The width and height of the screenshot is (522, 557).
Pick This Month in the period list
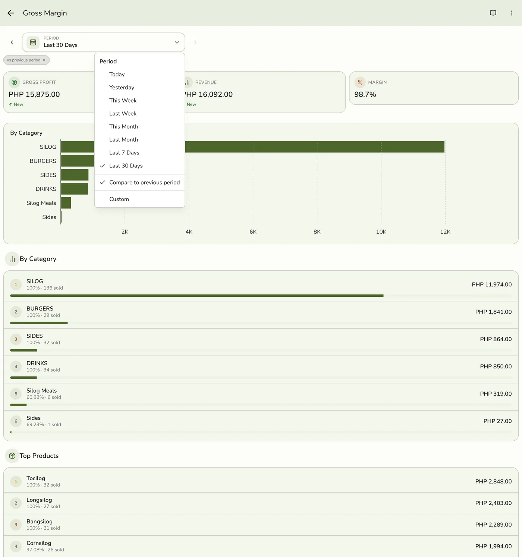(x=139, y=127)
